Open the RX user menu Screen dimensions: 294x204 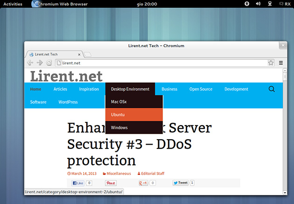(x=285, y=4)
